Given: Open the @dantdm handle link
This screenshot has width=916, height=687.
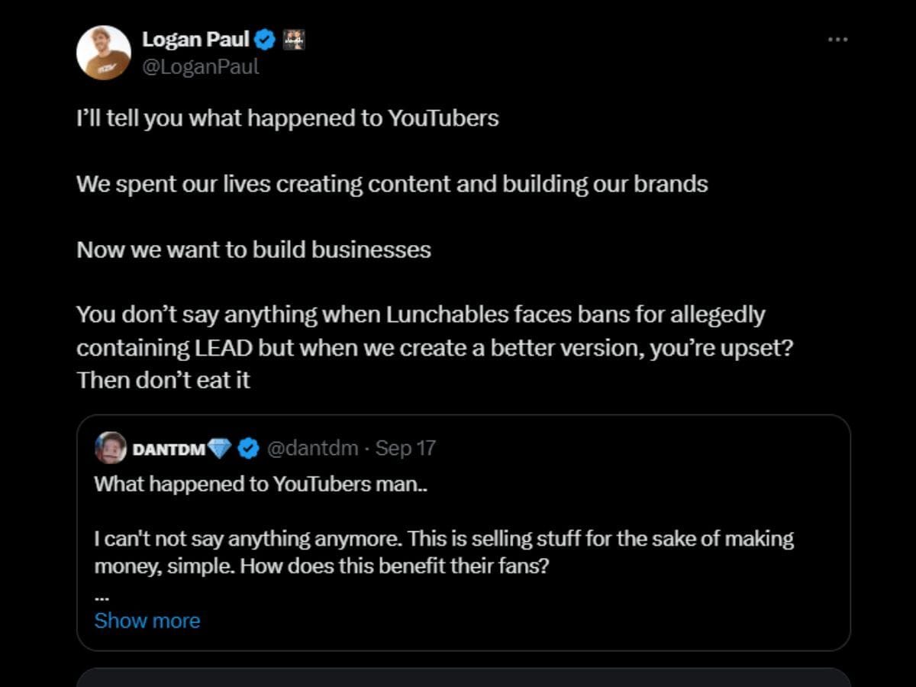Looking at the screenshot, I should tap(314, 448).
